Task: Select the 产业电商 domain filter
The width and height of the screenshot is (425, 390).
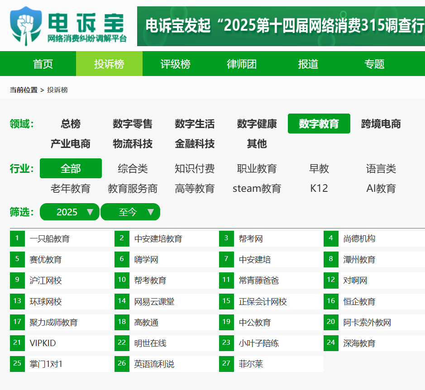Action: click(71, 143)
